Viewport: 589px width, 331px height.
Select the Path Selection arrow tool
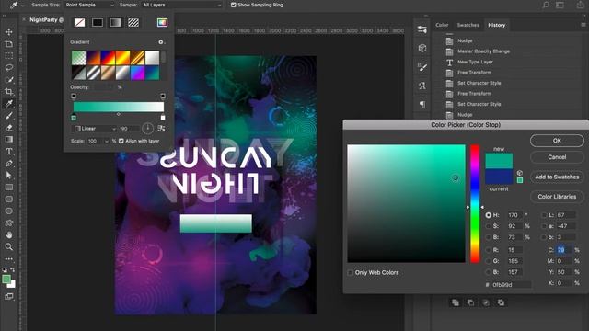9,176
